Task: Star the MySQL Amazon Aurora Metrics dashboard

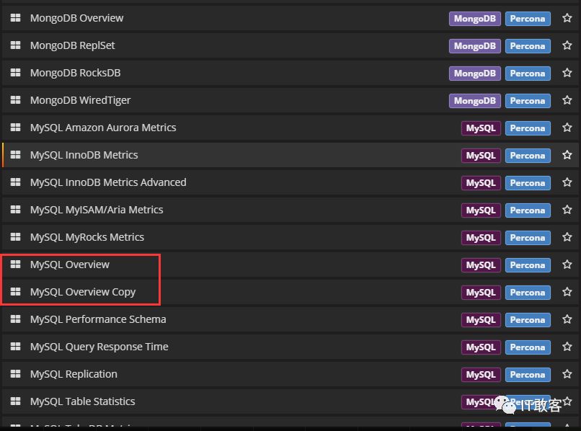Action: coord(567,128)
